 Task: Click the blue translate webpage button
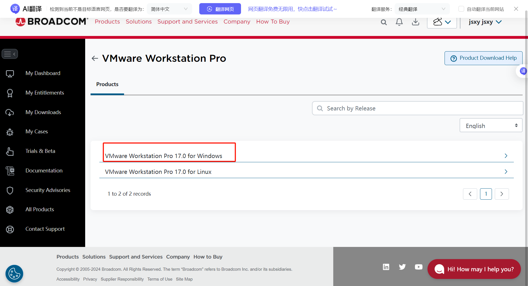pyautogui.click(x=220, y=9)
